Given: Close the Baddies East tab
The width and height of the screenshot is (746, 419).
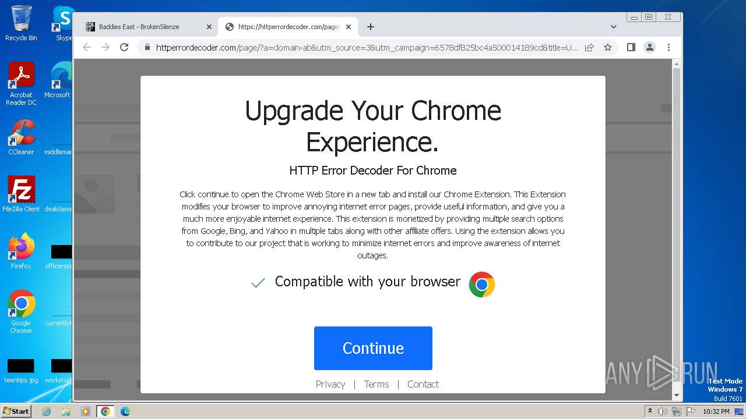Looking at the screenshot, I should 209,27.
